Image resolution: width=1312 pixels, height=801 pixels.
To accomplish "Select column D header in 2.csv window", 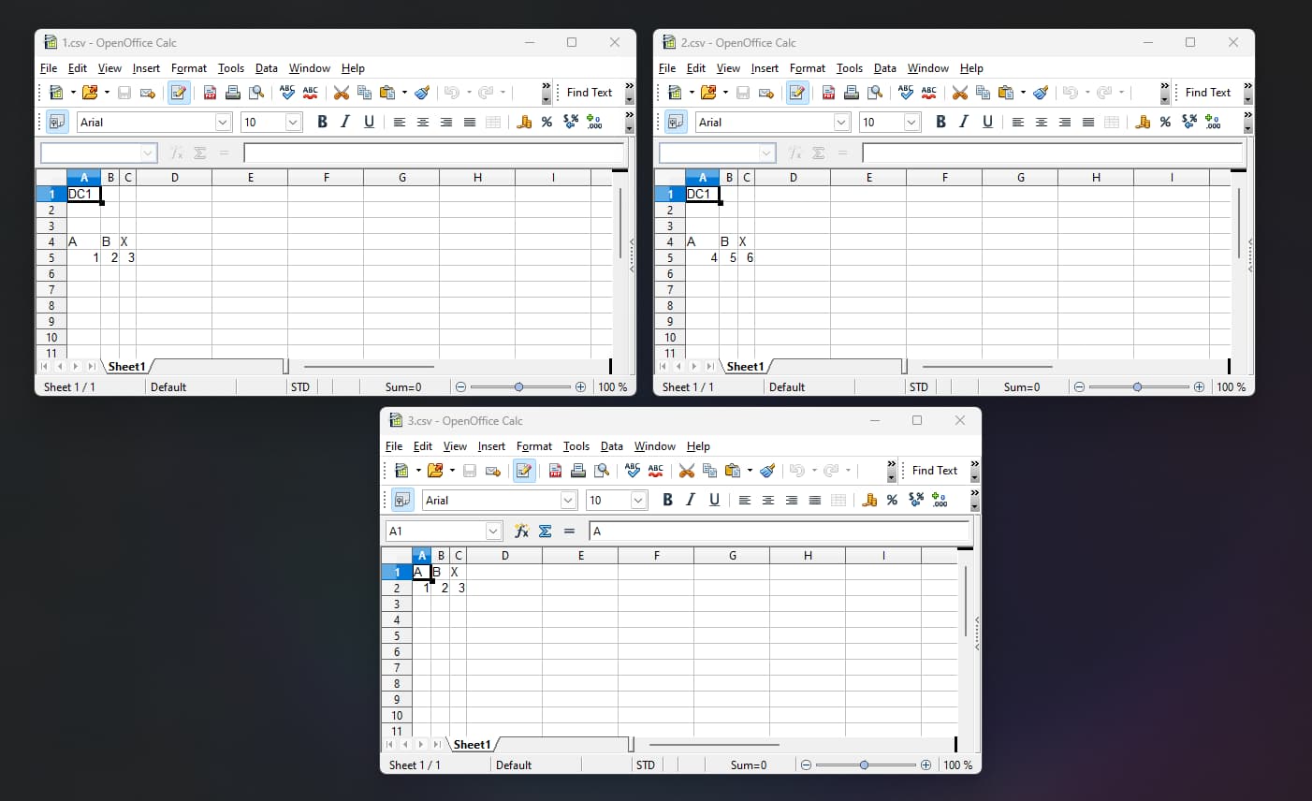I will 793,177.
